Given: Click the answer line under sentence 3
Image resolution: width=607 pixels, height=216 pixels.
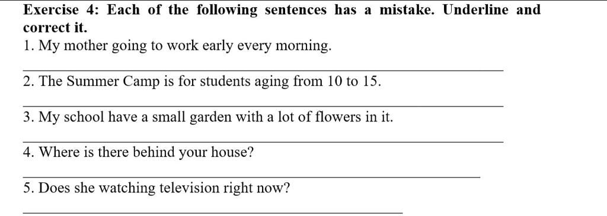Looking at the screenshot, I should click(x=263, y=142).
